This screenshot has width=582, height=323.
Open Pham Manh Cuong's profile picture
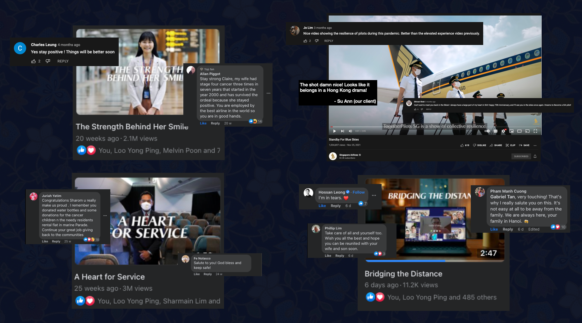[x=480, y=192]
